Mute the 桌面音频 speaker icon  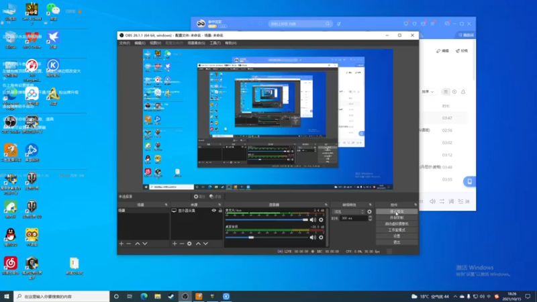point(313,238)
